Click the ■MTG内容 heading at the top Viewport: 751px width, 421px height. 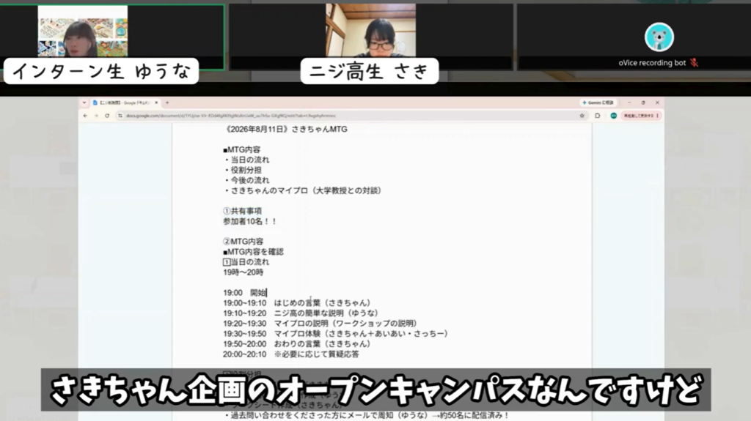pyautogui.click(x=241, y=150)
